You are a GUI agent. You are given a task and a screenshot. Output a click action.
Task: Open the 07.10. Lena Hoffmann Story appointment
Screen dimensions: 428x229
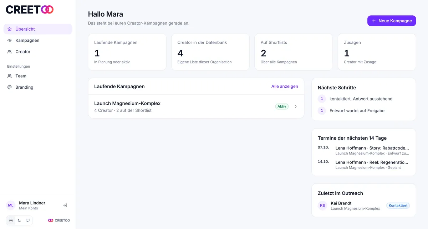click(364, 150)
